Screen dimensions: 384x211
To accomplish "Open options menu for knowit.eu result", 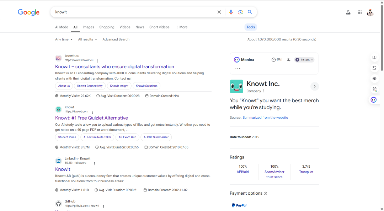I will click(97, 61).
